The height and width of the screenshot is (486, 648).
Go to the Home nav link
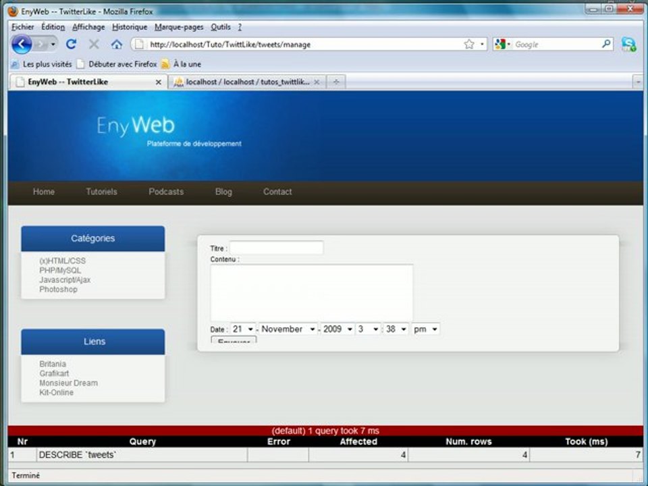(44, 192)
